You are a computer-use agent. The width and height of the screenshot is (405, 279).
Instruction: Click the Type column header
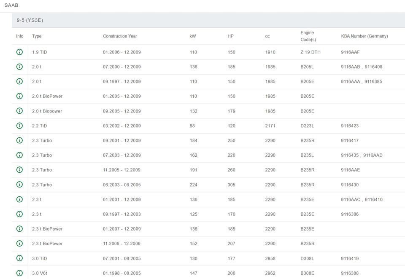pyautogui.click(x=37, y=36)
